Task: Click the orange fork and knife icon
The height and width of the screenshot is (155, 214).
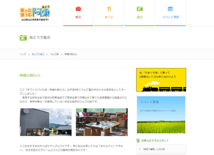Action: tap(109, 9)
